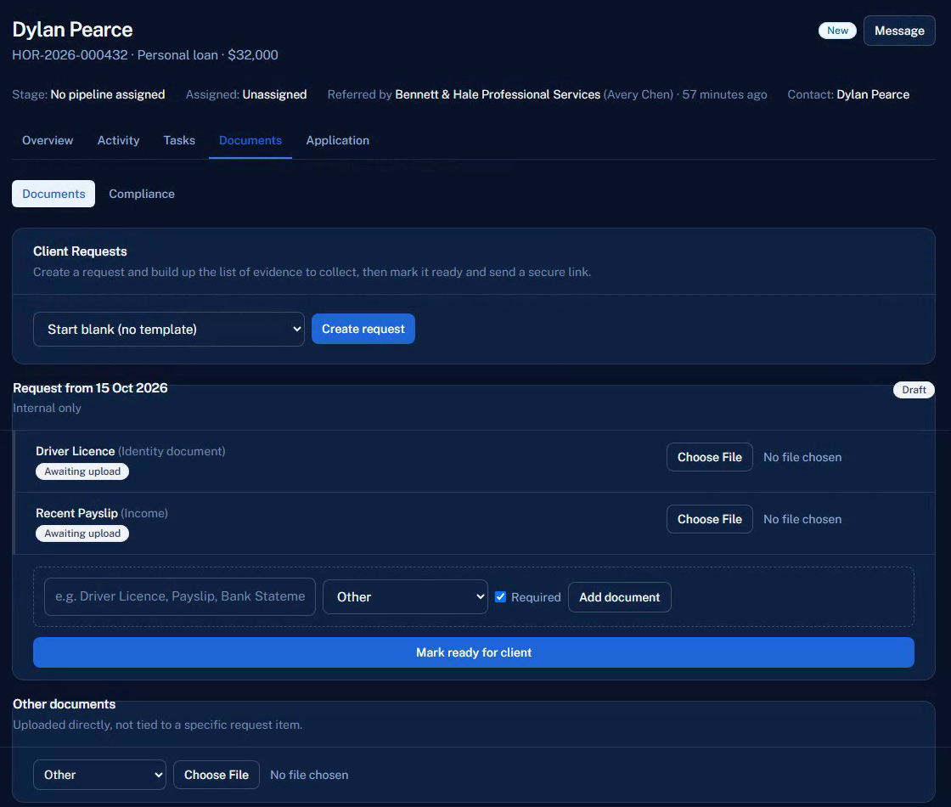This screenshot has height=807, width=951.
Task: Select the Documents sub-tab pill
Action: [53, 194]
